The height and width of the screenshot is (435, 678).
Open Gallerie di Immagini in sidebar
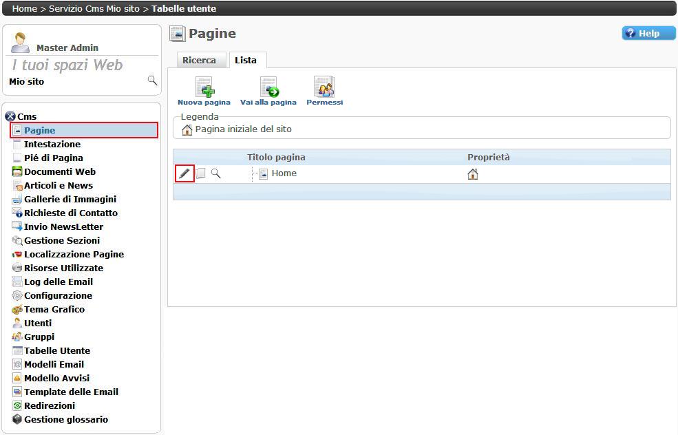pyautogui.click(x=70, y=199)
